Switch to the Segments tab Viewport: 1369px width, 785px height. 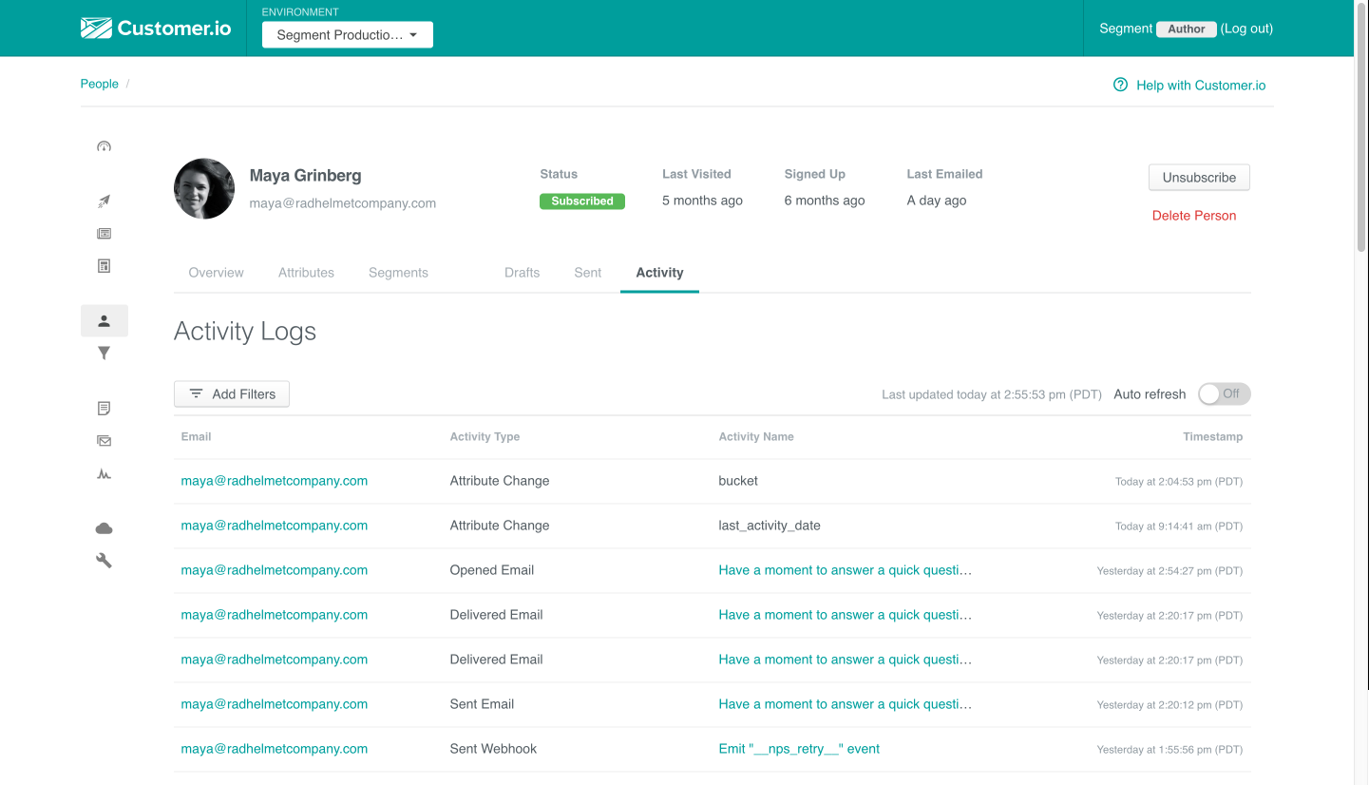click(398, 273)
